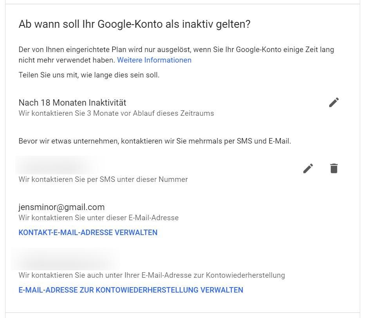
Task: Click KONTAKT-E-MAIL-ADRESSE VERWALTEN
Action: (88, 233)
